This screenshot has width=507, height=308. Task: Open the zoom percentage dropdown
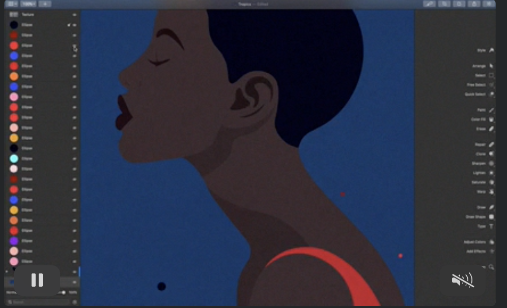(29, 4)
